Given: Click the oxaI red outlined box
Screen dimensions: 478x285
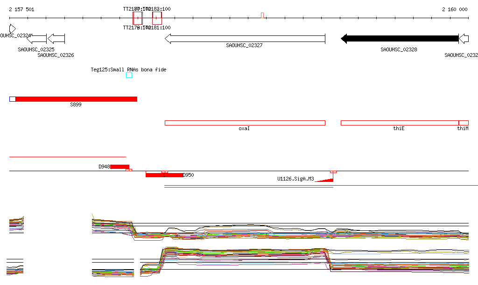Looking at the screenshot, I should tap(245, 123).
